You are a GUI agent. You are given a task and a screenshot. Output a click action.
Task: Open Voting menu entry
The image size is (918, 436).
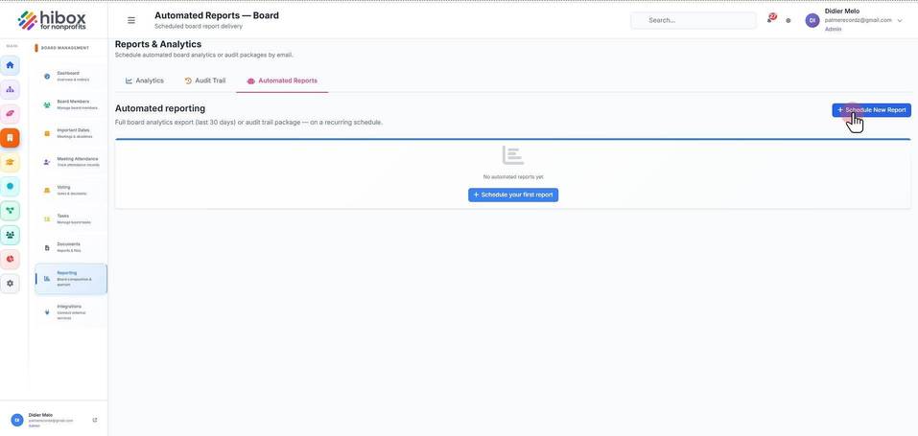71,190
